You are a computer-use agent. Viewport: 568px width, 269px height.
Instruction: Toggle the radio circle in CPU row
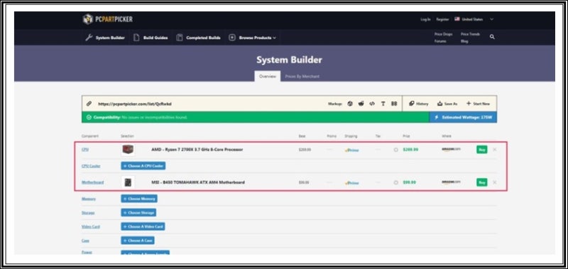pos(396,150)
